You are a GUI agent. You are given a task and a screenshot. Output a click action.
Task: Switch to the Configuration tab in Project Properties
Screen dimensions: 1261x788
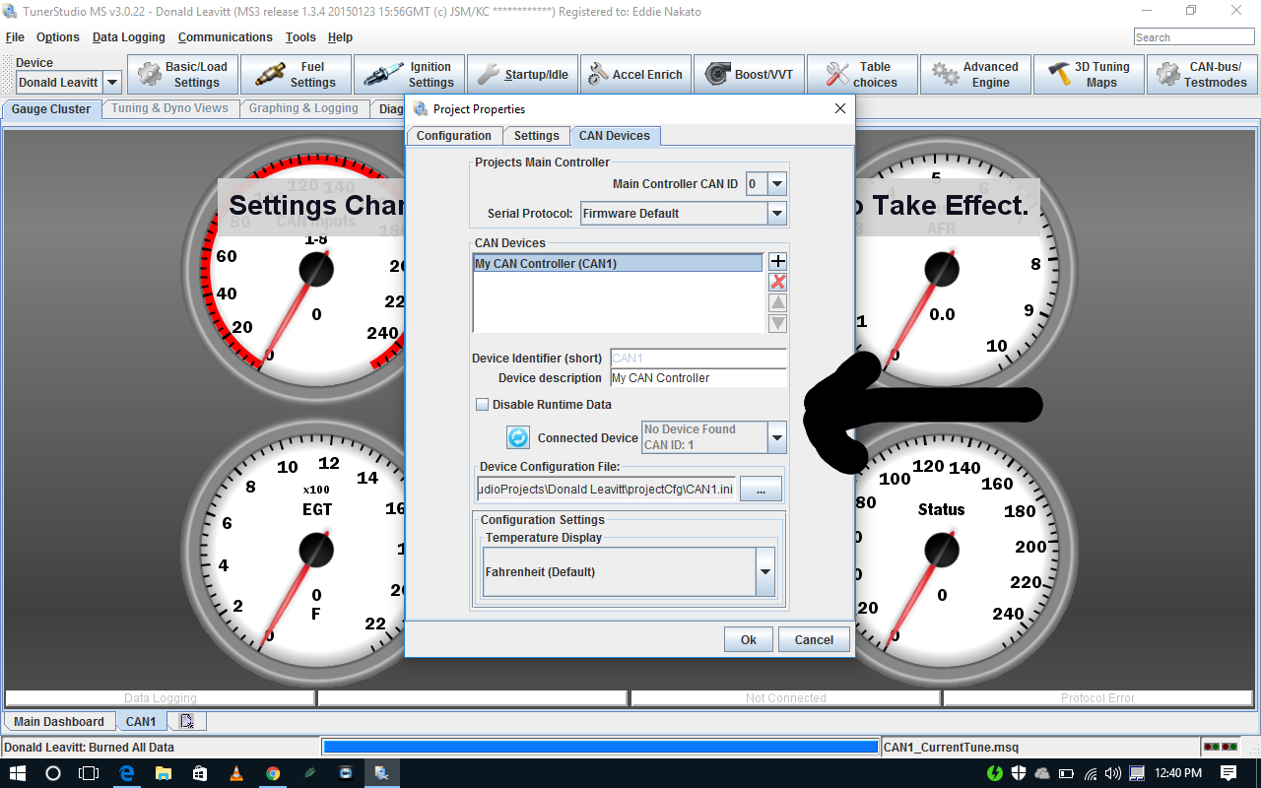coord(454,136)
